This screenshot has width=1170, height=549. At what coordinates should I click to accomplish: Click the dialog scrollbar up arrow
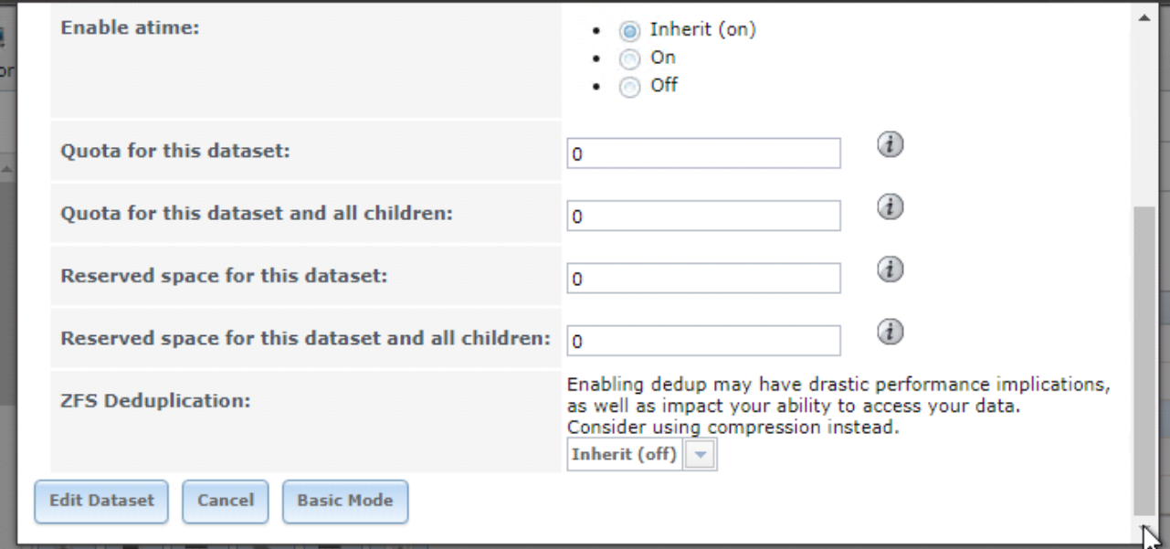(1144, 18)
